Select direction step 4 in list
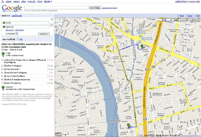This screenshot has height=137, width=201. point(27,73)
